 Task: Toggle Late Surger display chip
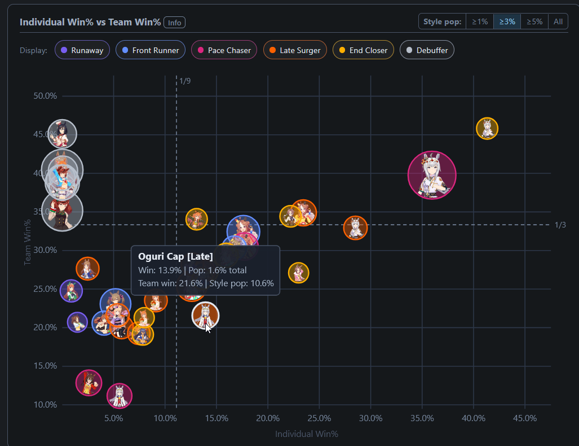coord(295,50)
